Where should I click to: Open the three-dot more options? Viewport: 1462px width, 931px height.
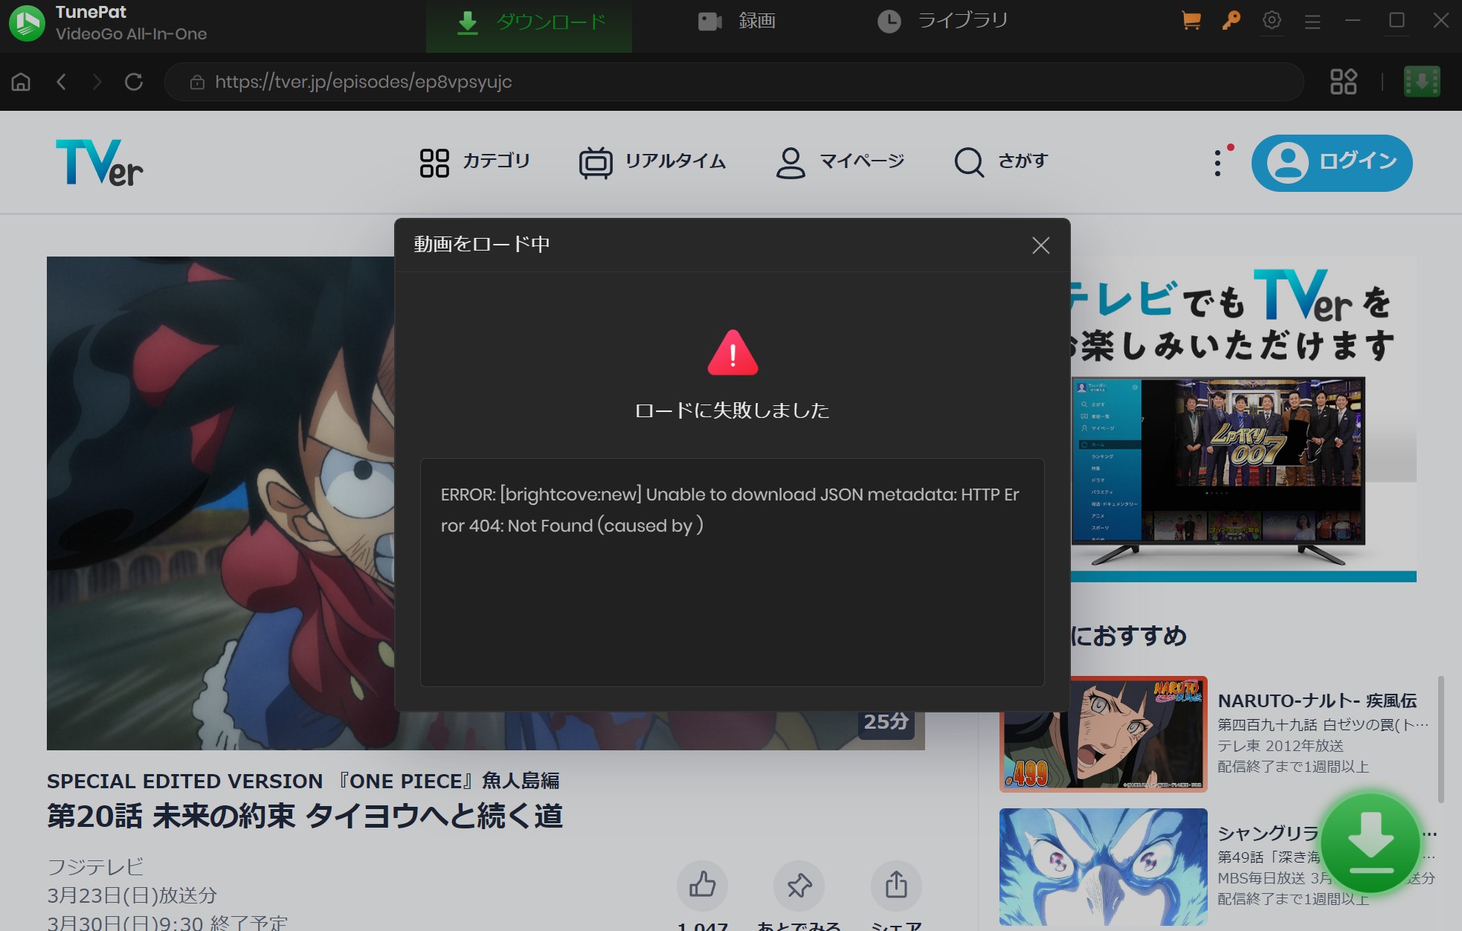(1217, 163)
